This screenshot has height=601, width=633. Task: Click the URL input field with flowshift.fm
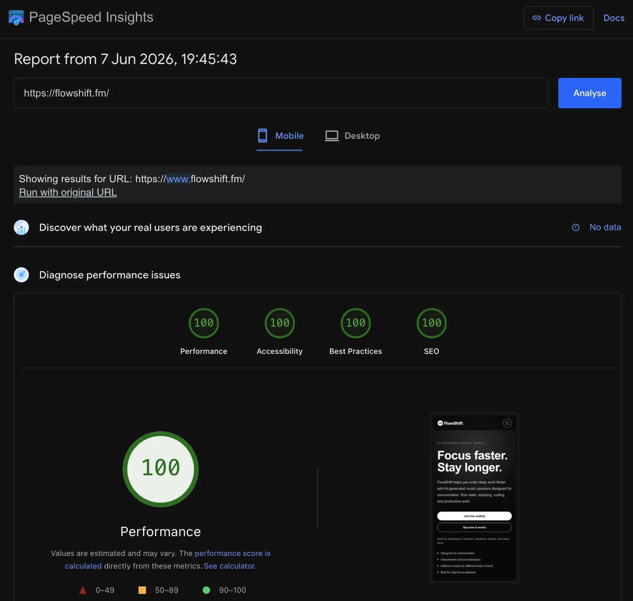point(280,93)
